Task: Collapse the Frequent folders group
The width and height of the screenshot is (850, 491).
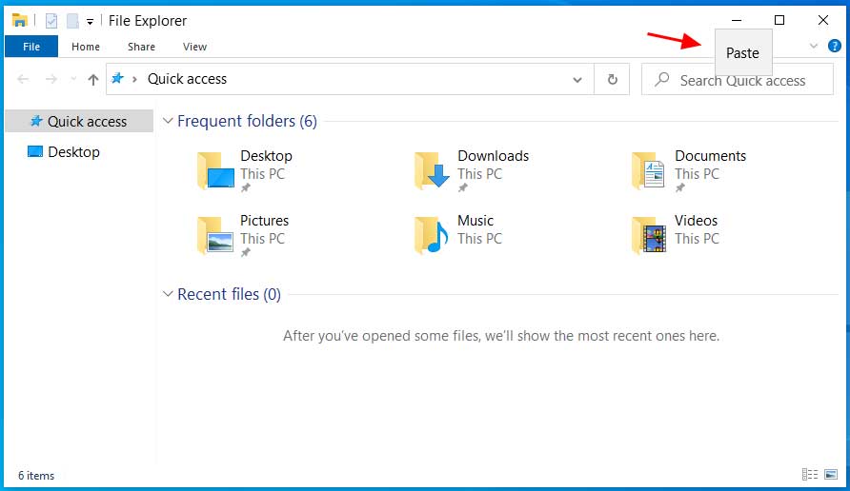Action: coord(168,121)
